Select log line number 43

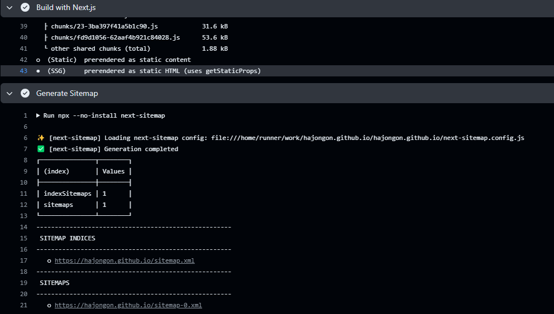pyautogui.click(x=23, y=71)
